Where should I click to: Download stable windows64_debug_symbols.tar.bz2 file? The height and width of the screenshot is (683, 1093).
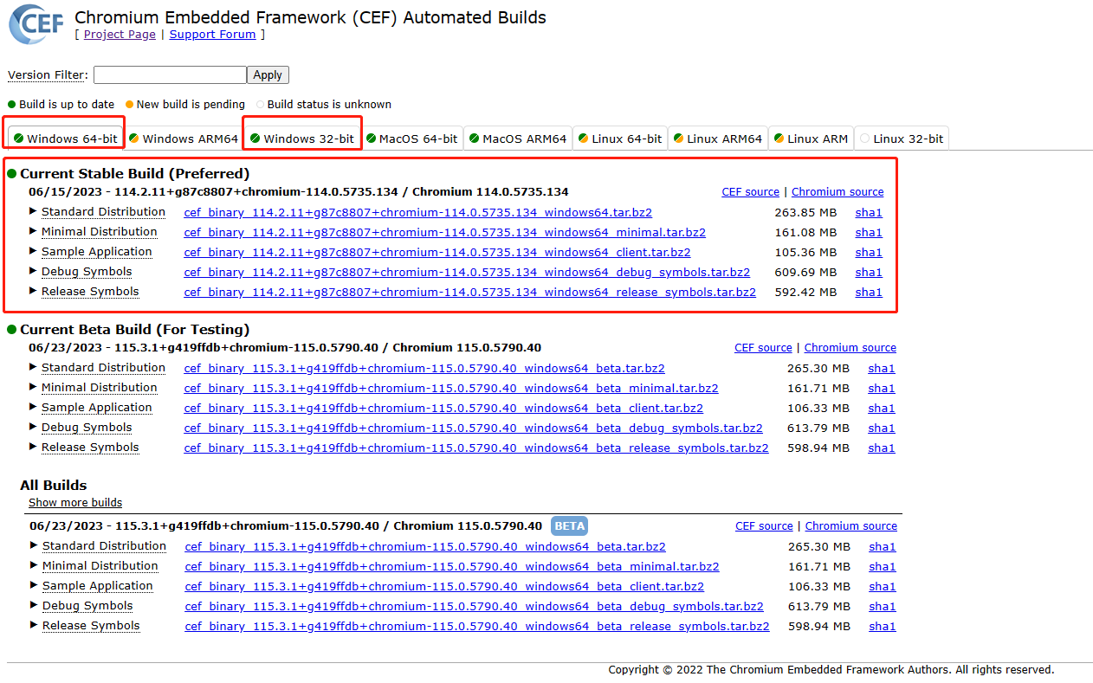[x=468, y=273]
